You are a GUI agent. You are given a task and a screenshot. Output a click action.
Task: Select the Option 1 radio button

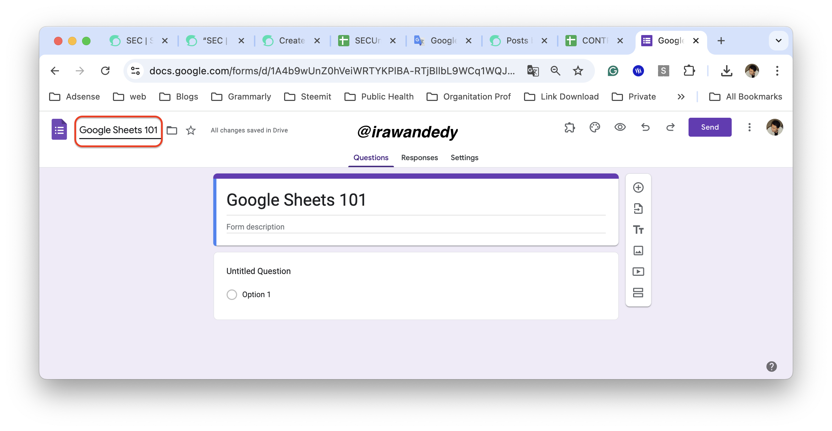point(232,295)
